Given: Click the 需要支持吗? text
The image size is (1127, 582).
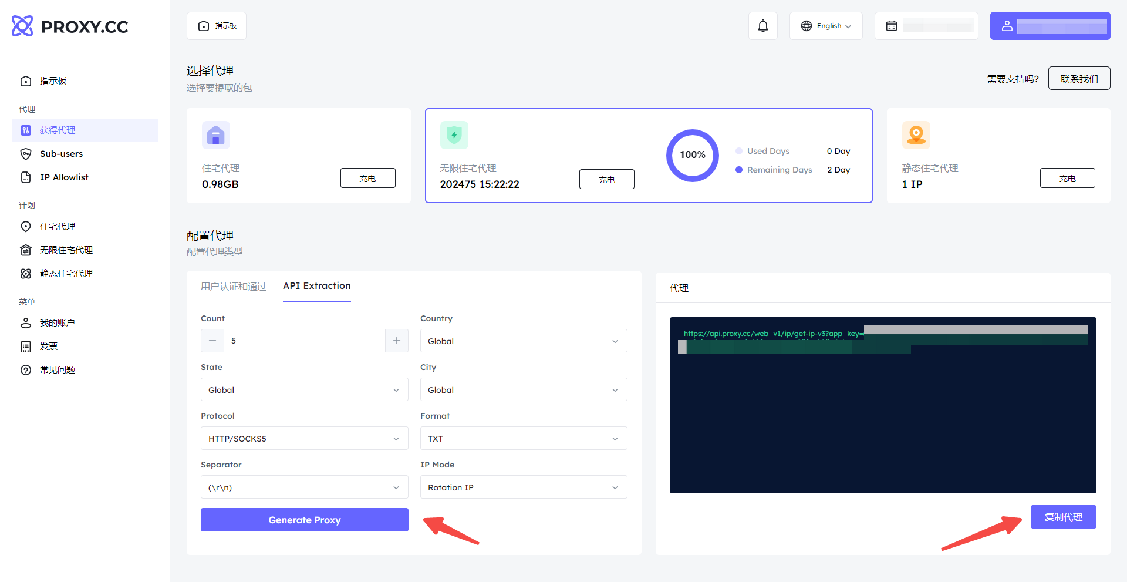Looking at the screenshot, I should click(x=1013, y=79).
